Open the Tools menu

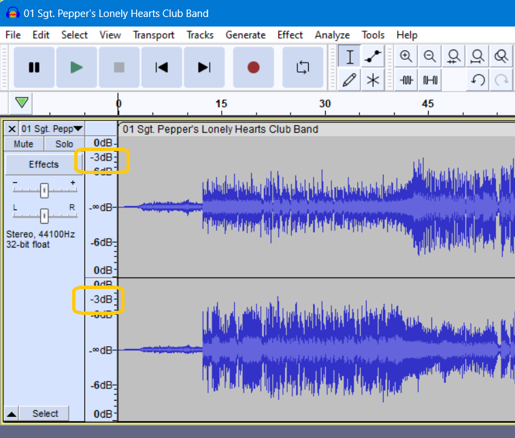coord(373,35)
